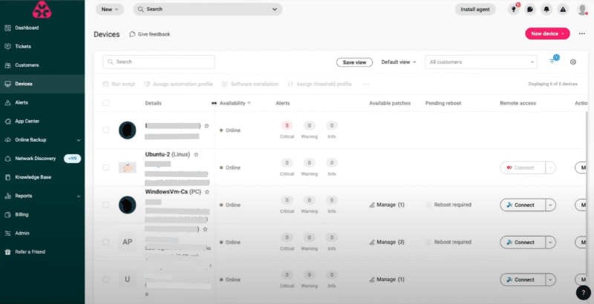This screenshot has height=304, width=594.
Task: Open the help question mark button
Action: pos(583,293)
